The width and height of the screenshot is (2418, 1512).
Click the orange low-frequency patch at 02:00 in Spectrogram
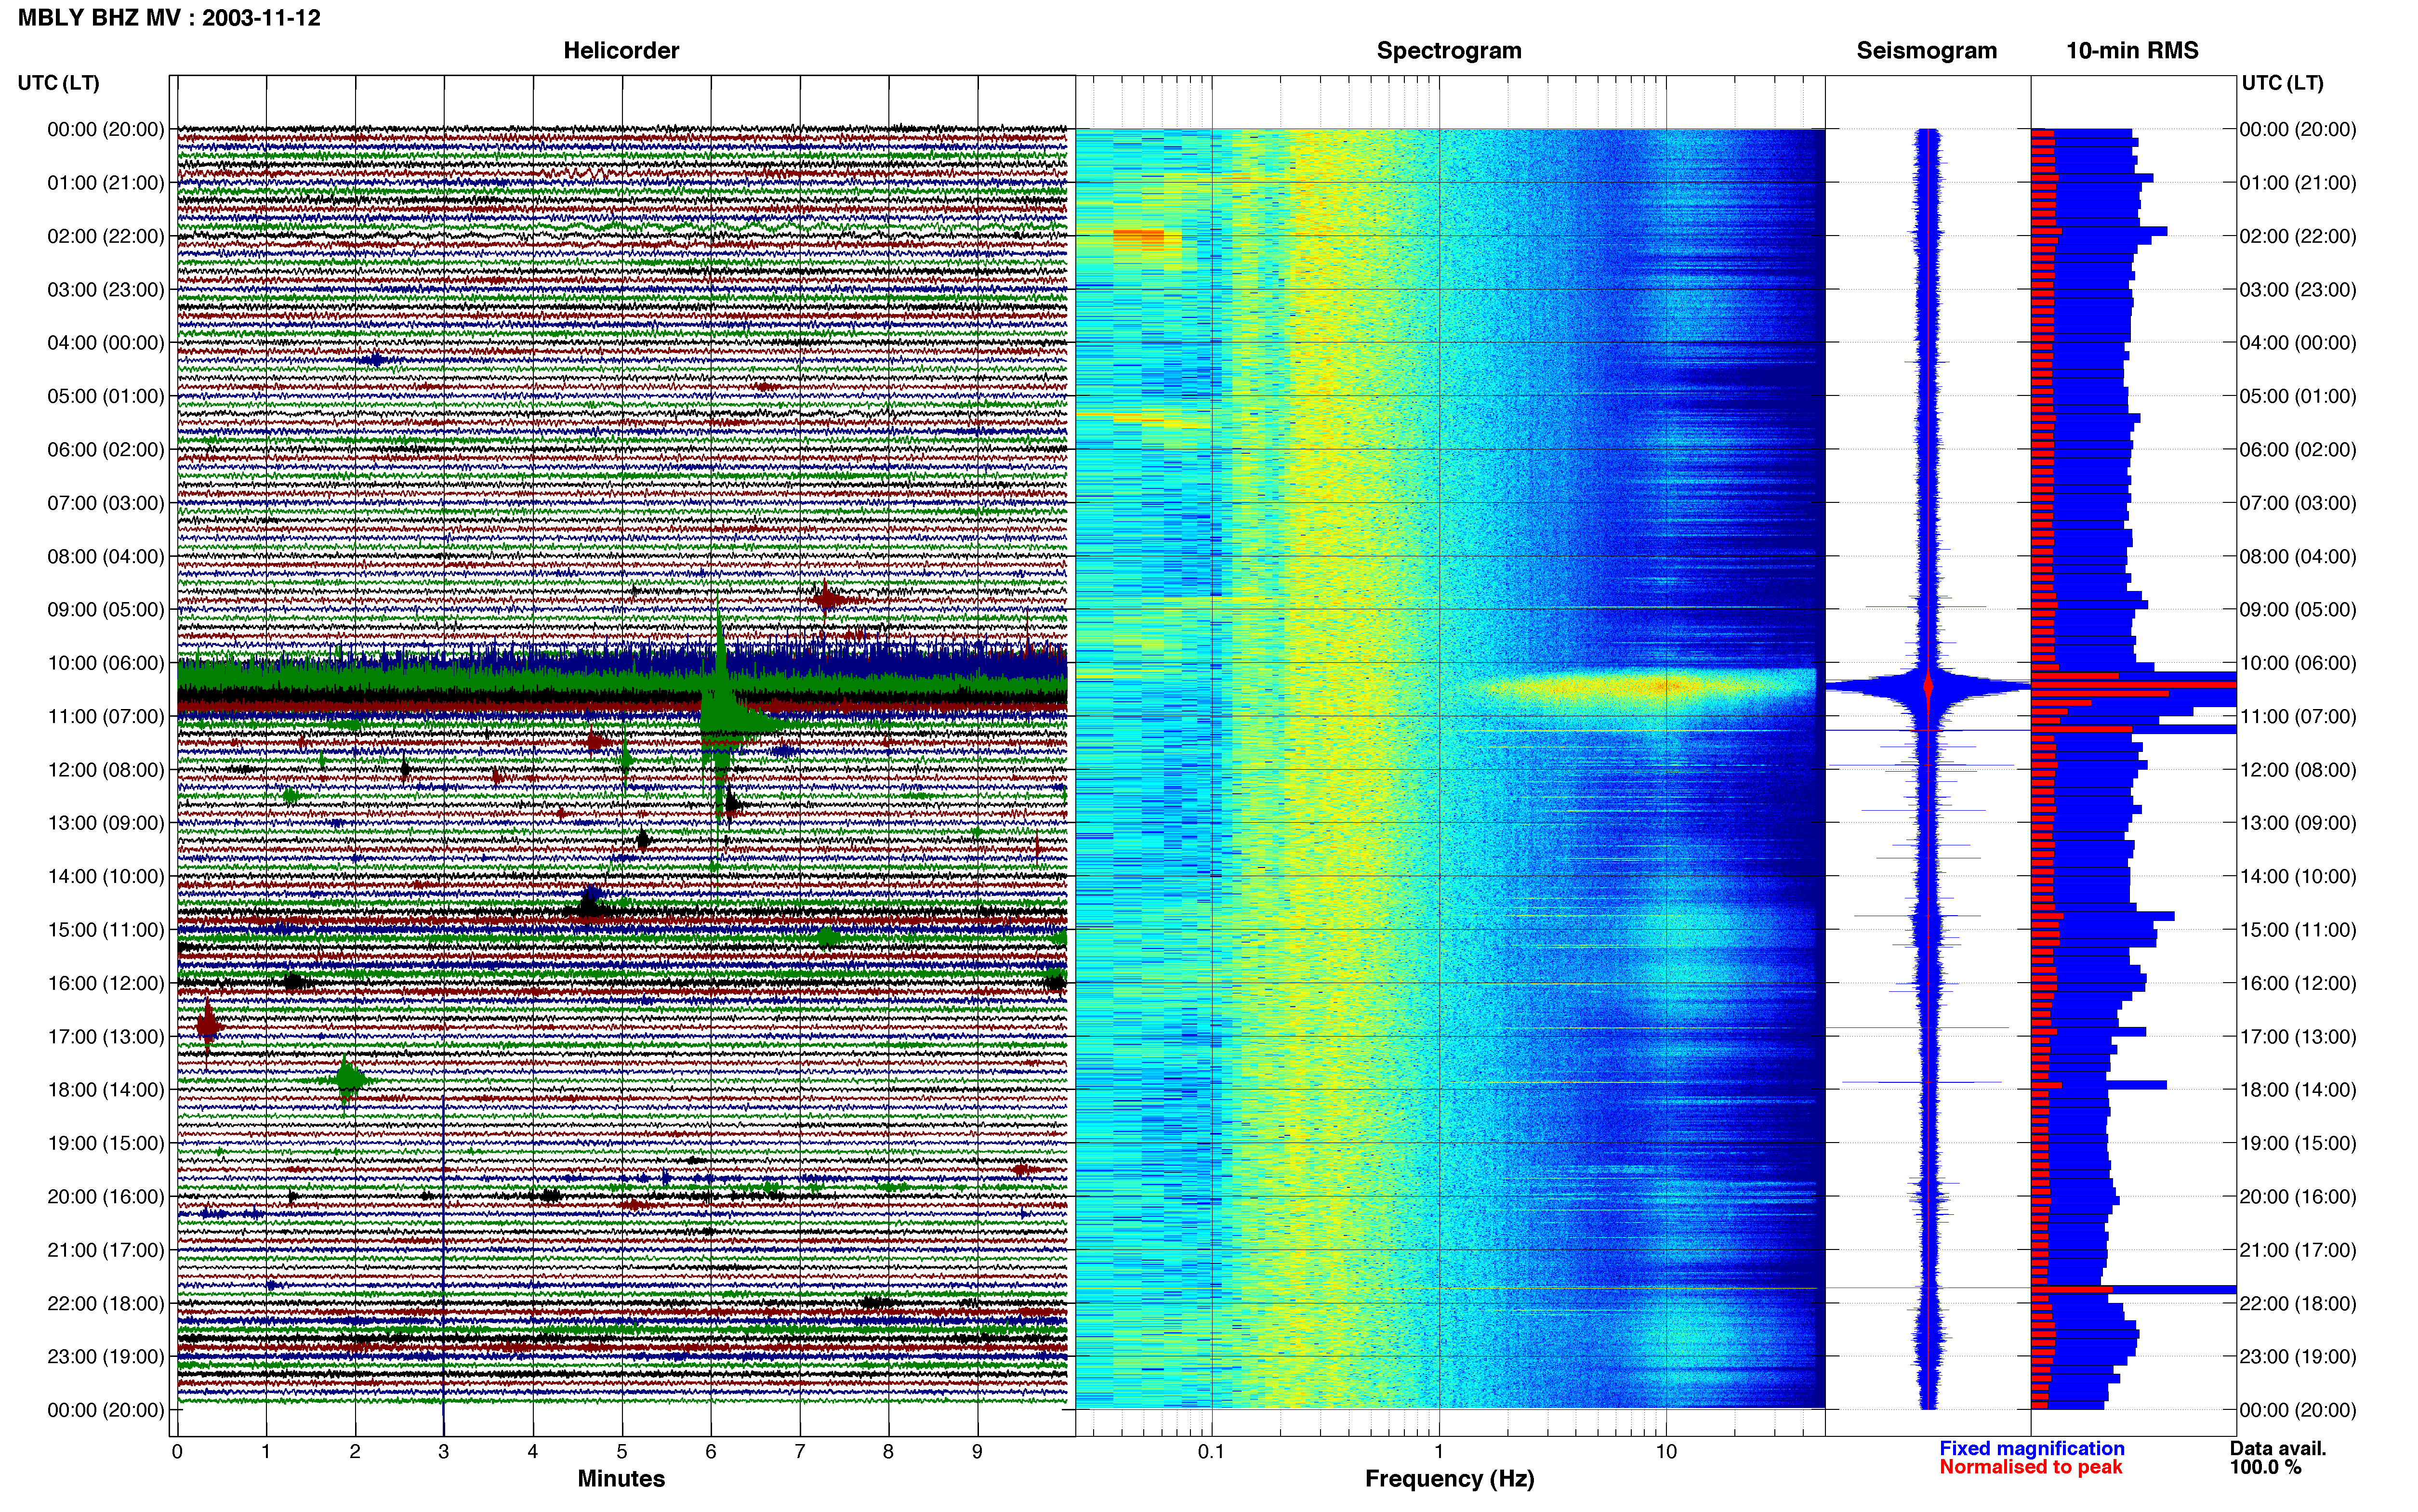(1139, 236)
